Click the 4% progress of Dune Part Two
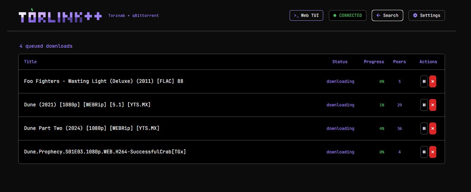 (x=382, y=128)
